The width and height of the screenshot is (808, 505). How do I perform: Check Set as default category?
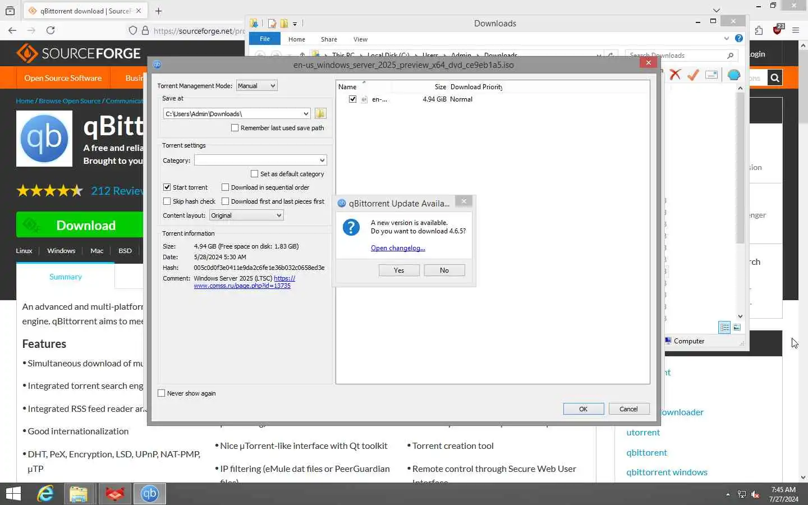(x=254, y=174)
